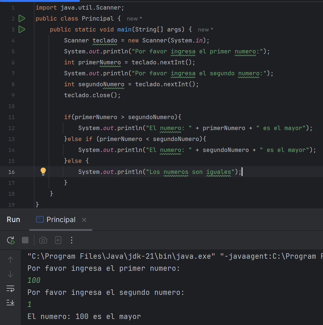Click console prompt 'Por favor ingresa el segundo numero:'
Image resolution: width=323 pixels, height=325 pixels.
click(106, 292)
